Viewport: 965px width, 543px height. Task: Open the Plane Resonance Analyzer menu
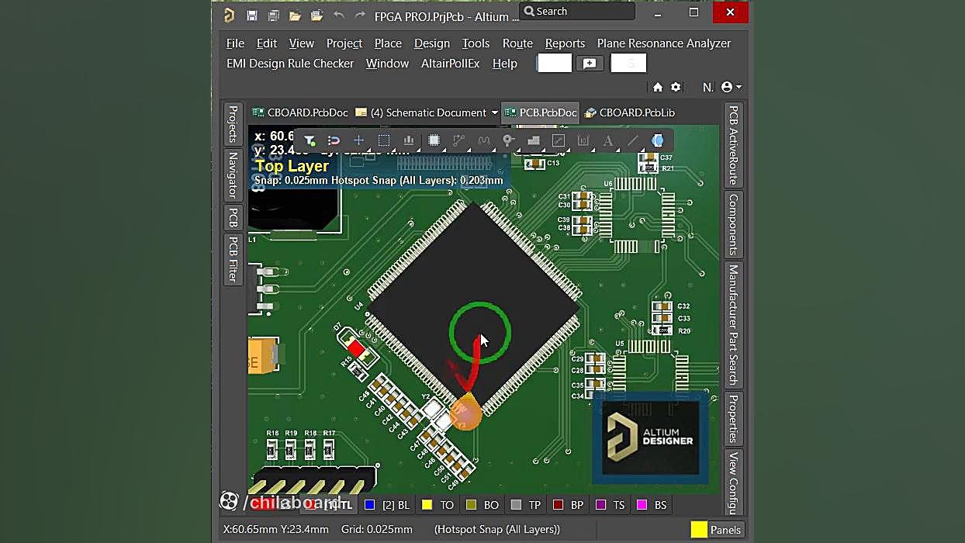pyautogui.click(x=664, y=43)
